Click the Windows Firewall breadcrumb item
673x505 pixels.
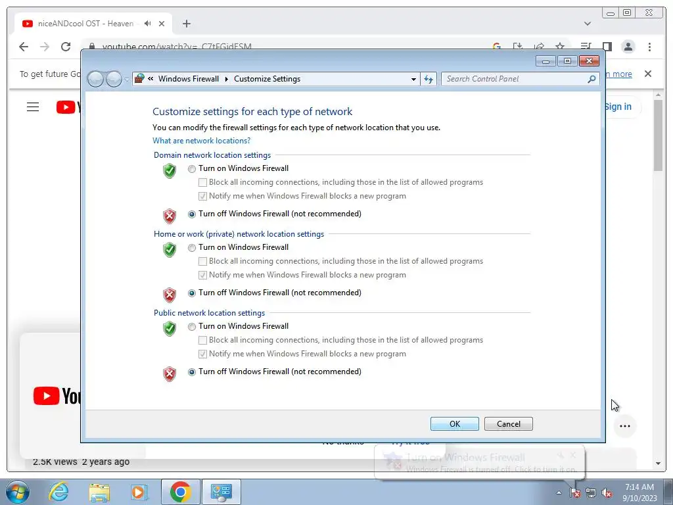click(189, 79)
